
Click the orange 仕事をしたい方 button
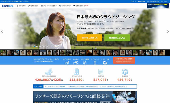coord(90,38)
